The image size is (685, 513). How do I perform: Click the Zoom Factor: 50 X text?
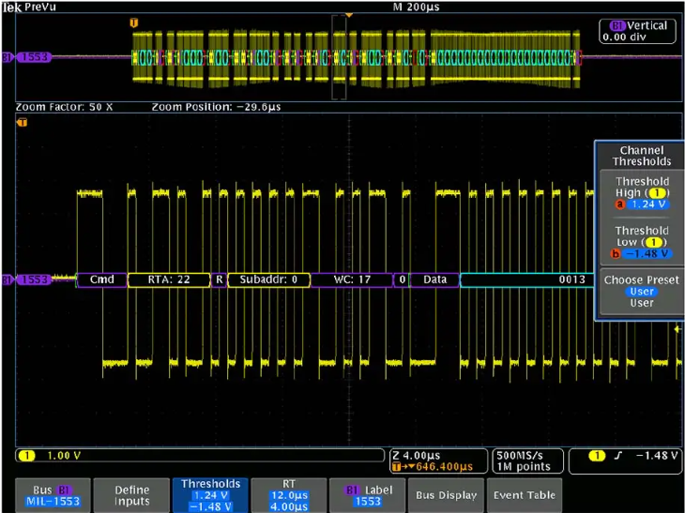(x=64, y=107)
